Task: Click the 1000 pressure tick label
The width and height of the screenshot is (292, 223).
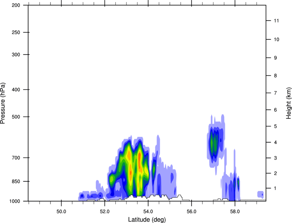Action: [x=15, y=201]
